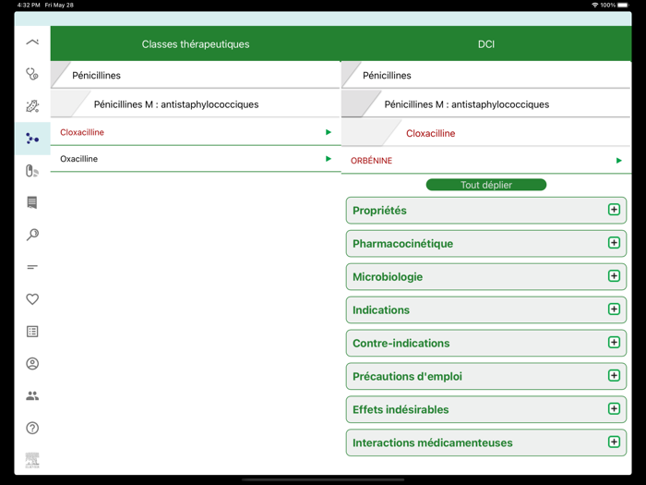This screenshot has height=485, width=646.
Task: Open the pills medications icon
Action: pyautogui.click(x=32, y=170)
